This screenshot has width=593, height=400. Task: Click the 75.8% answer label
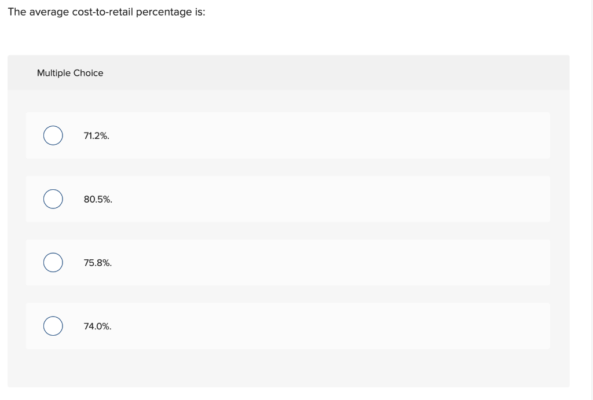97,263
